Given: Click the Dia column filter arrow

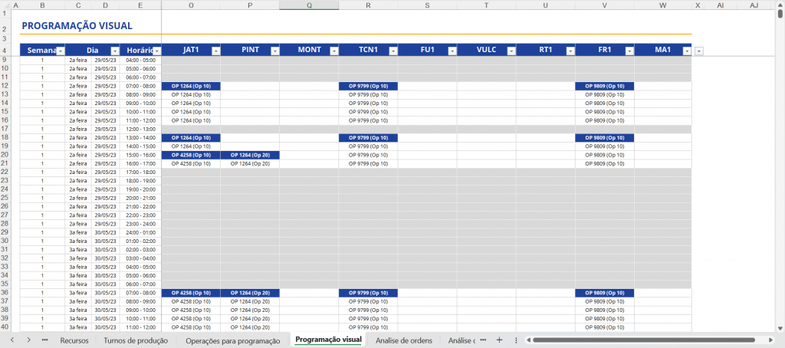Looking at the screenshot, I should (x=114, y=51).
